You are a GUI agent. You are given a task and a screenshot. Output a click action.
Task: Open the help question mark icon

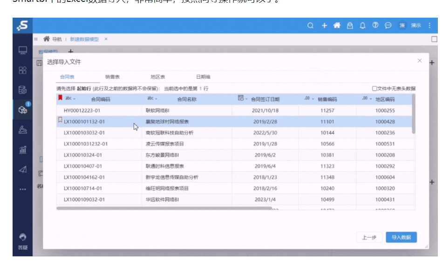click(x=375, y=26)
